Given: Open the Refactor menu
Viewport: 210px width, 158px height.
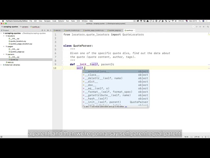Looking at the screenshot, I should (x=61, y=21).
